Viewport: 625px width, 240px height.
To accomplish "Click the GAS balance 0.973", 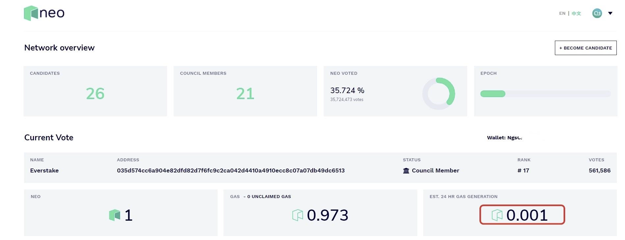I will (x=327, y=215).
